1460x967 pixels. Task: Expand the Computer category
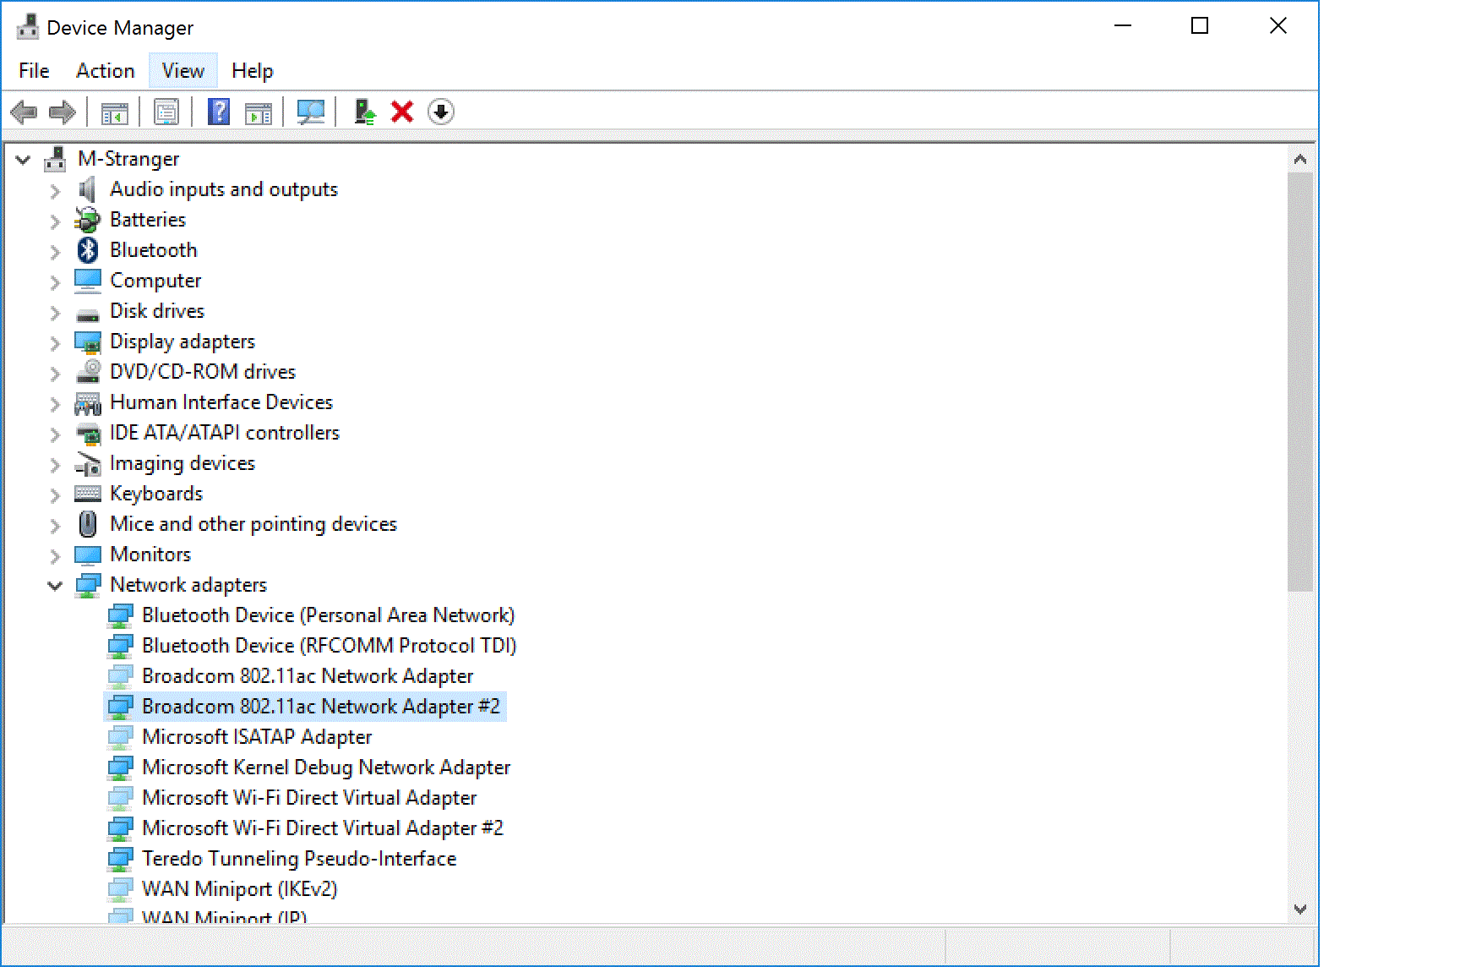(x=55, y=282)
